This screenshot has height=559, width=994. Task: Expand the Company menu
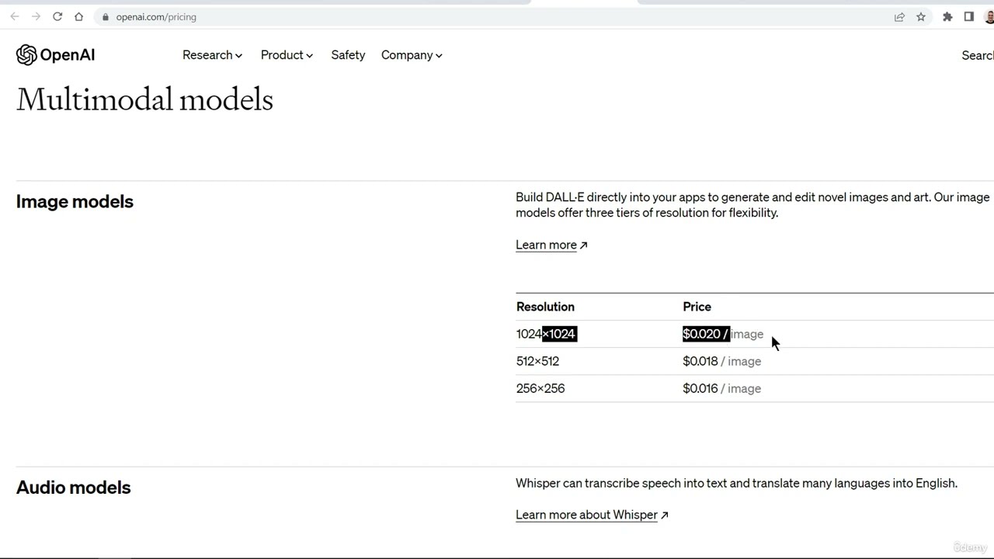tap(412, 55)
